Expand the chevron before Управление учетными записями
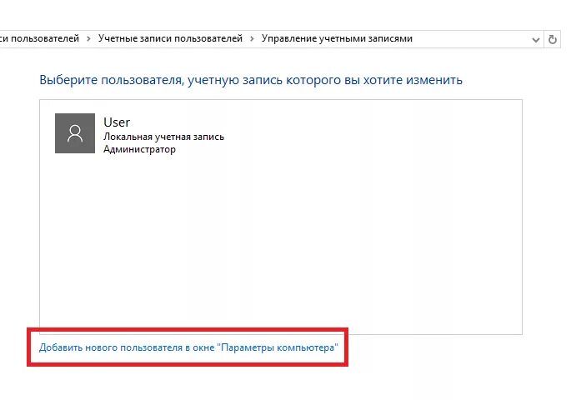The width and height of the screenshot is (571, 400). (x=252, y=38)
